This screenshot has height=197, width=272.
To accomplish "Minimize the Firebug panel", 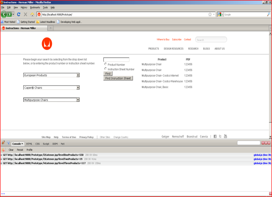I will [x=263, y=143].
